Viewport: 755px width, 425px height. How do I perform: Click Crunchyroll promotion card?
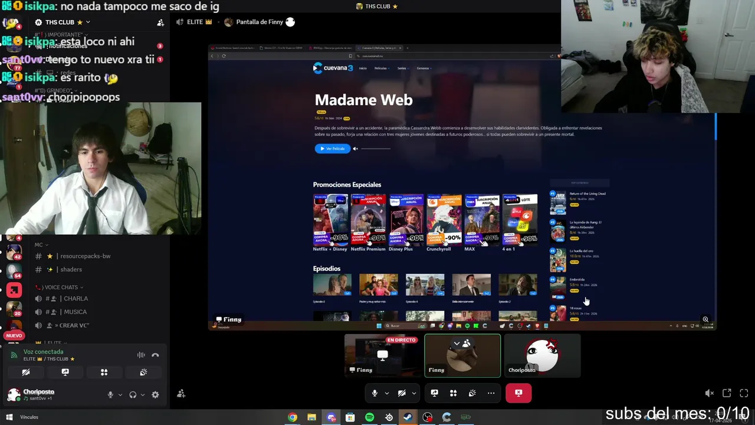tap(444, 223)
